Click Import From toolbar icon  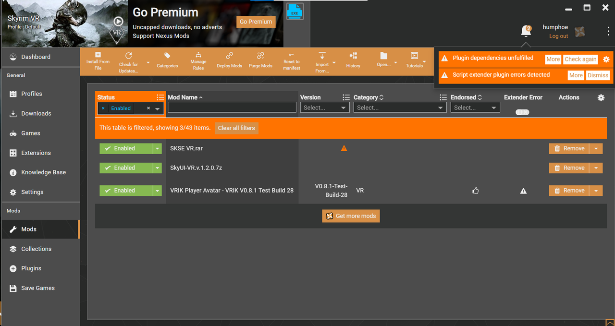322,56
